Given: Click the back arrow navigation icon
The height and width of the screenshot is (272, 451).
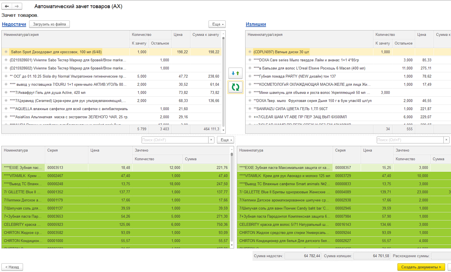Looking at the screenshot, I should click(x=7, y=6).
